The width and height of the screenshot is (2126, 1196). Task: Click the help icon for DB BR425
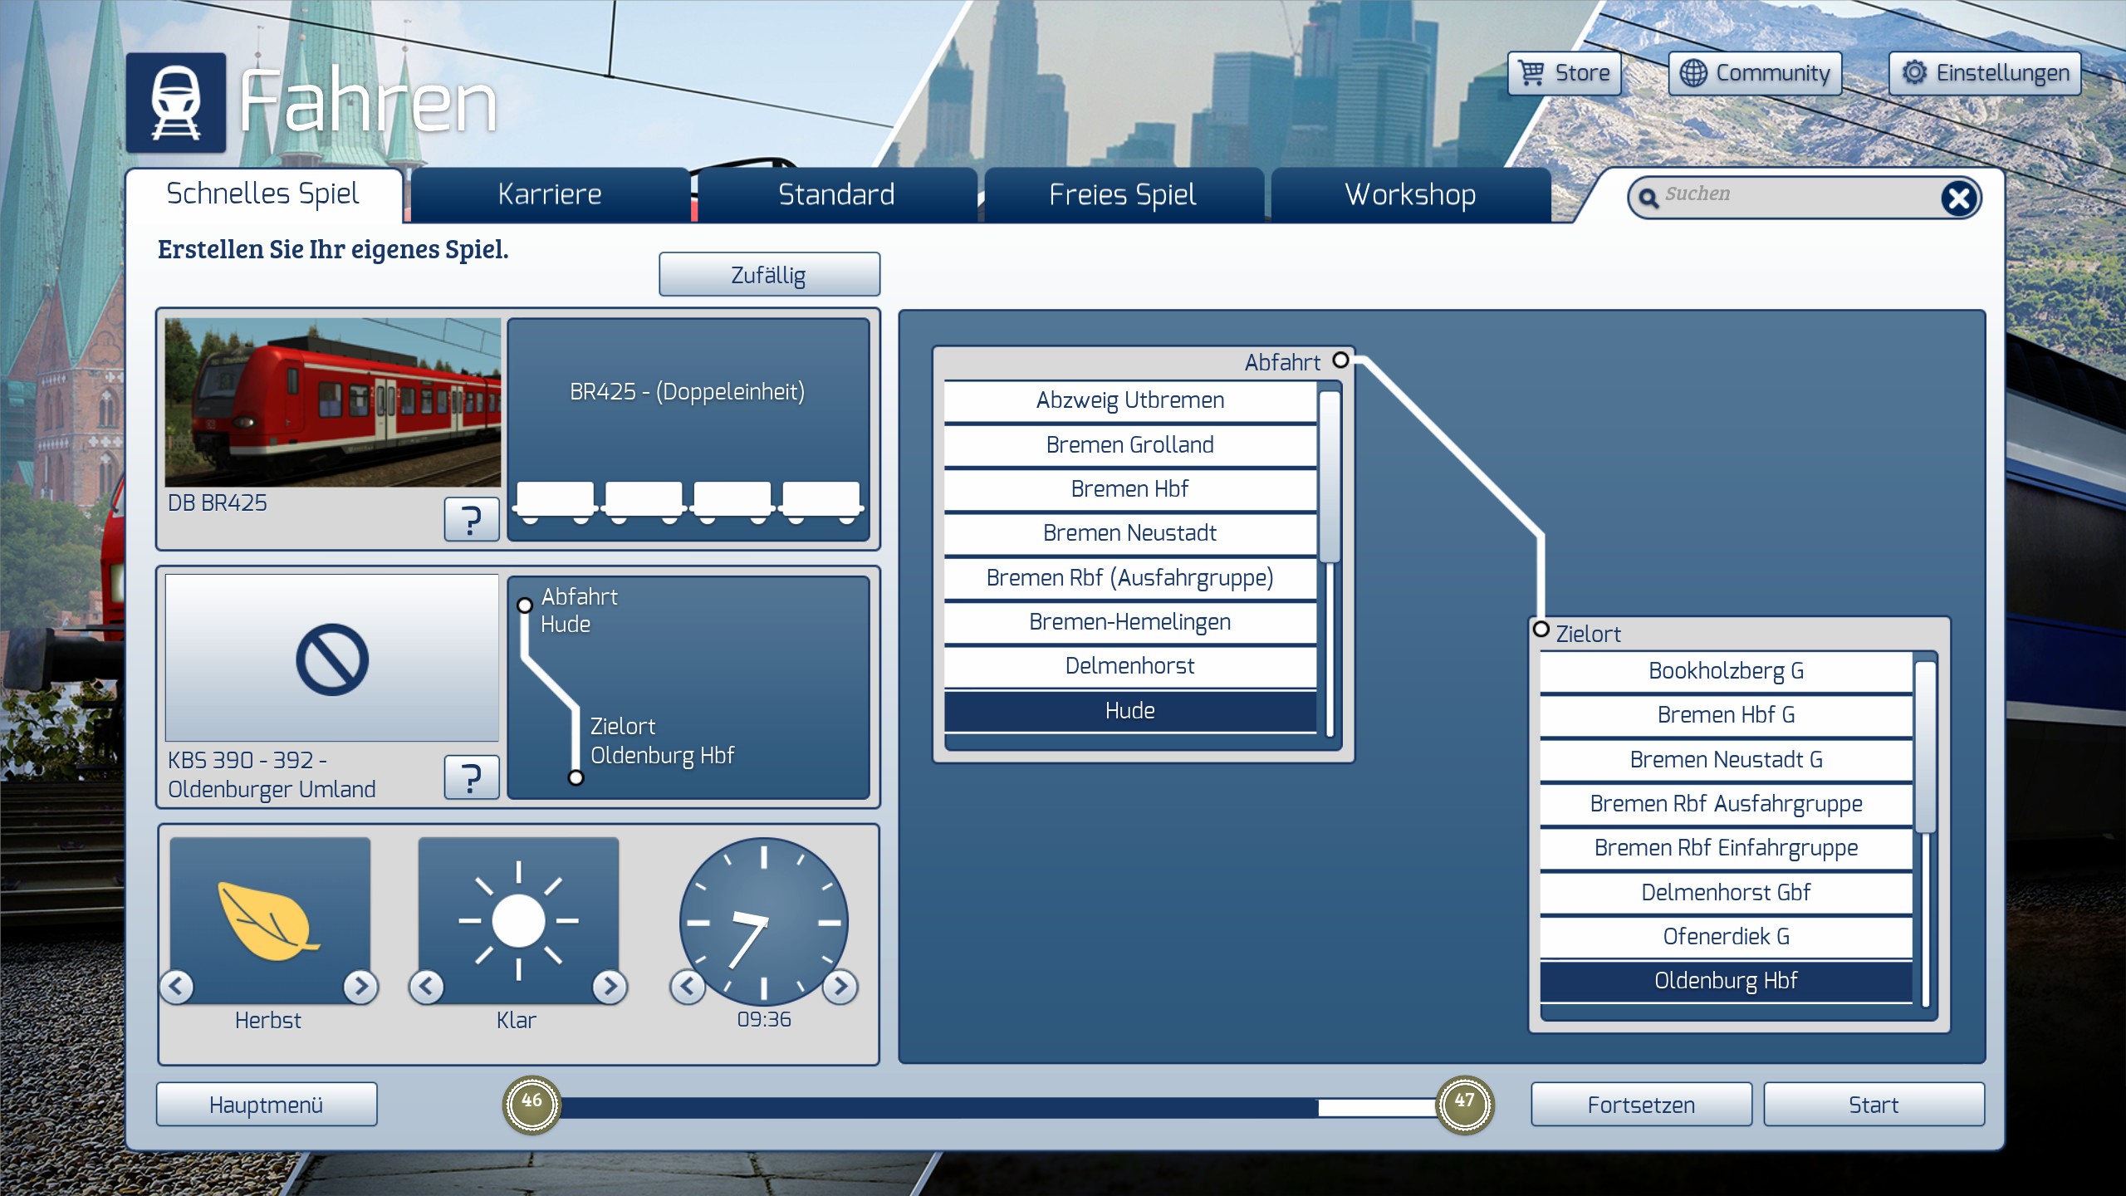(x=471, y=520)
